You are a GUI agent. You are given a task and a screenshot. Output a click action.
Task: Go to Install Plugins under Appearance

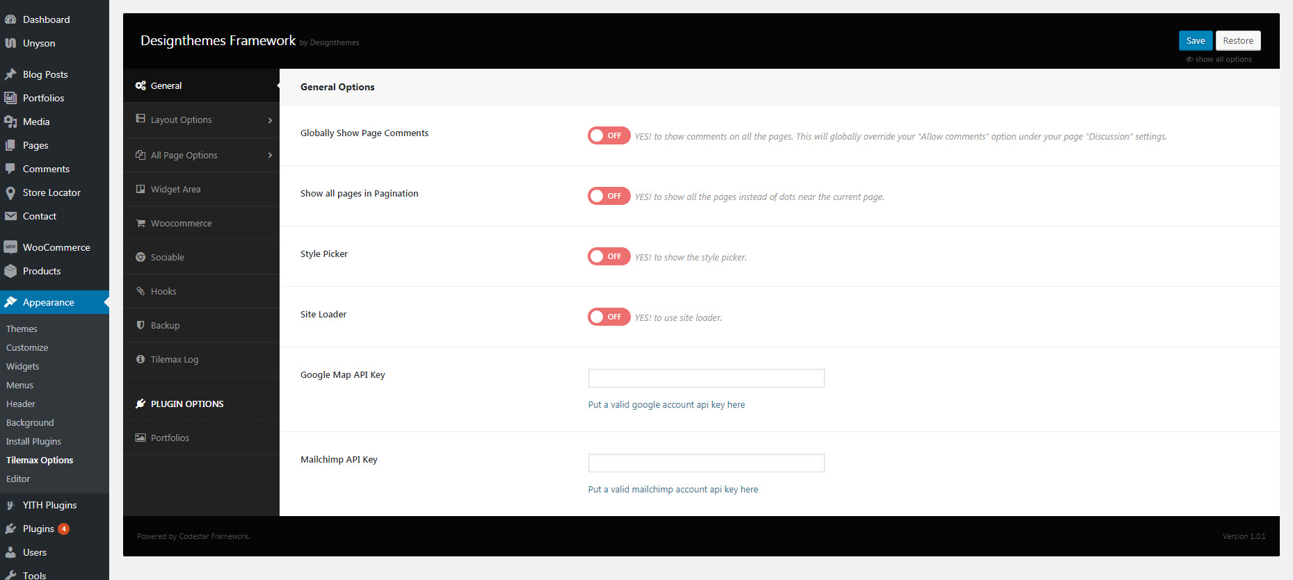tap(33, 442)
